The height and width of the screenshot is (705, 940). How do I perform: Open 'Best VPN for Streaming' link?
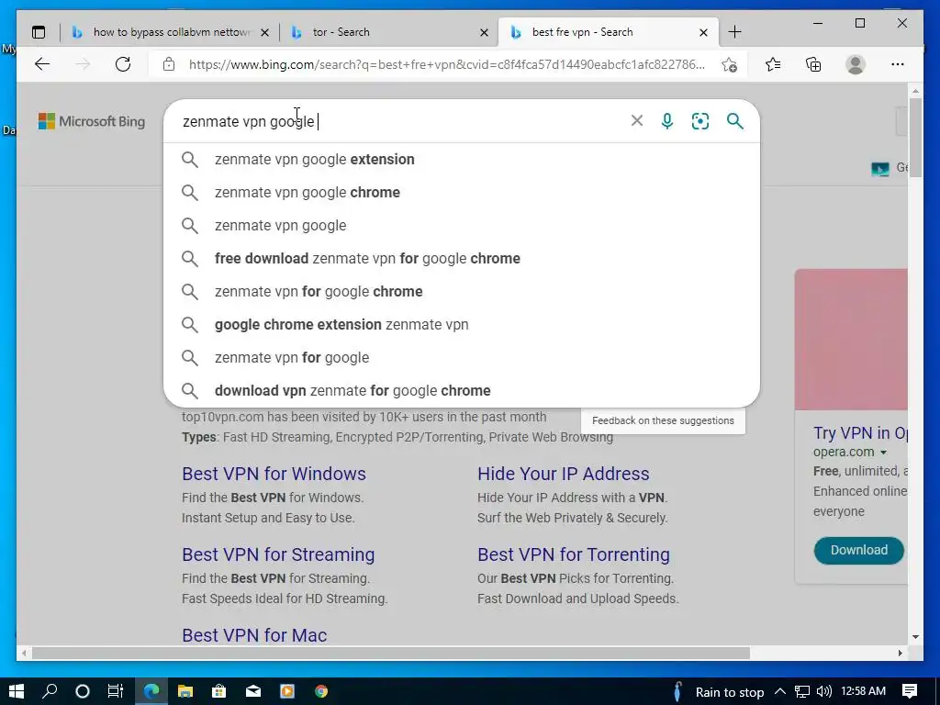pos(278,554)
